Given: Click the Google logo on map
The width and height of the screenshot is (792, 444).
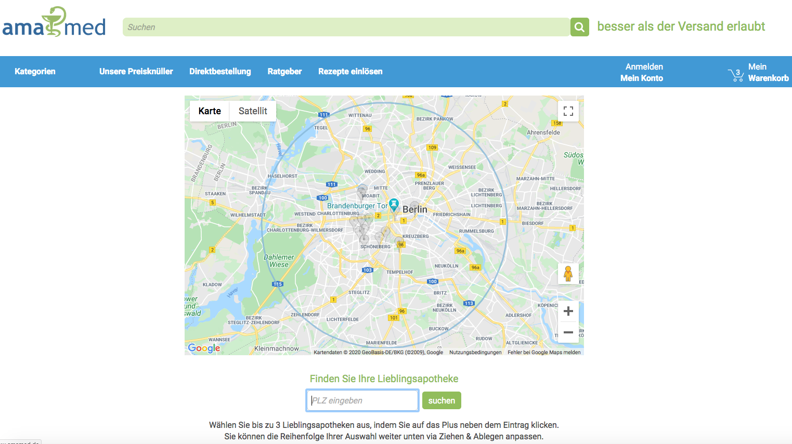Looking at the screenshot, I should [x=204, y=348].
